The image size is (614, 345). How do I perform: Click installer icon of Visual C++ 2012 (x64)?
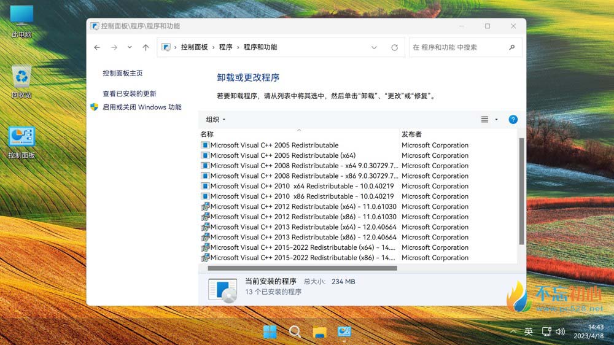coord(205,206)
